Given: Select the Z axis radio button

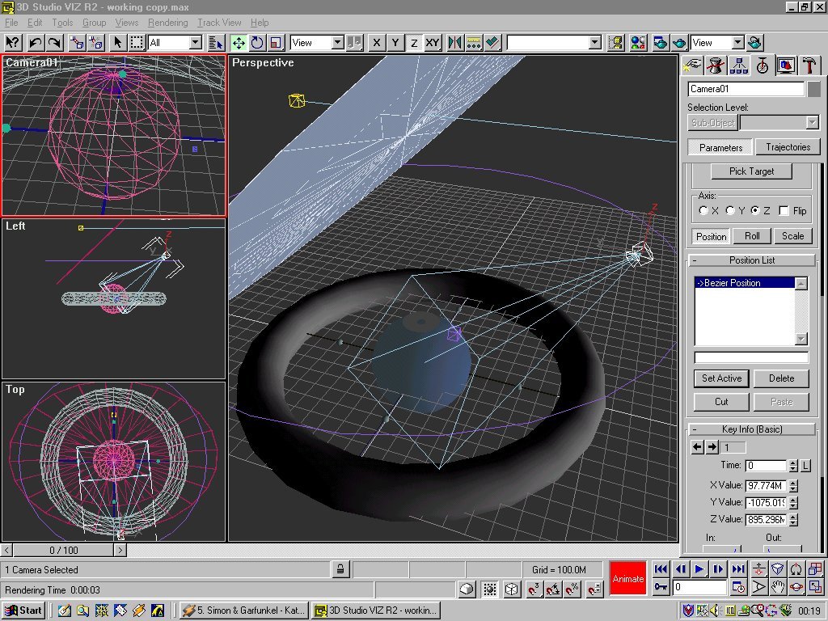Looking at the screenshot, I should tap(755, 211).
